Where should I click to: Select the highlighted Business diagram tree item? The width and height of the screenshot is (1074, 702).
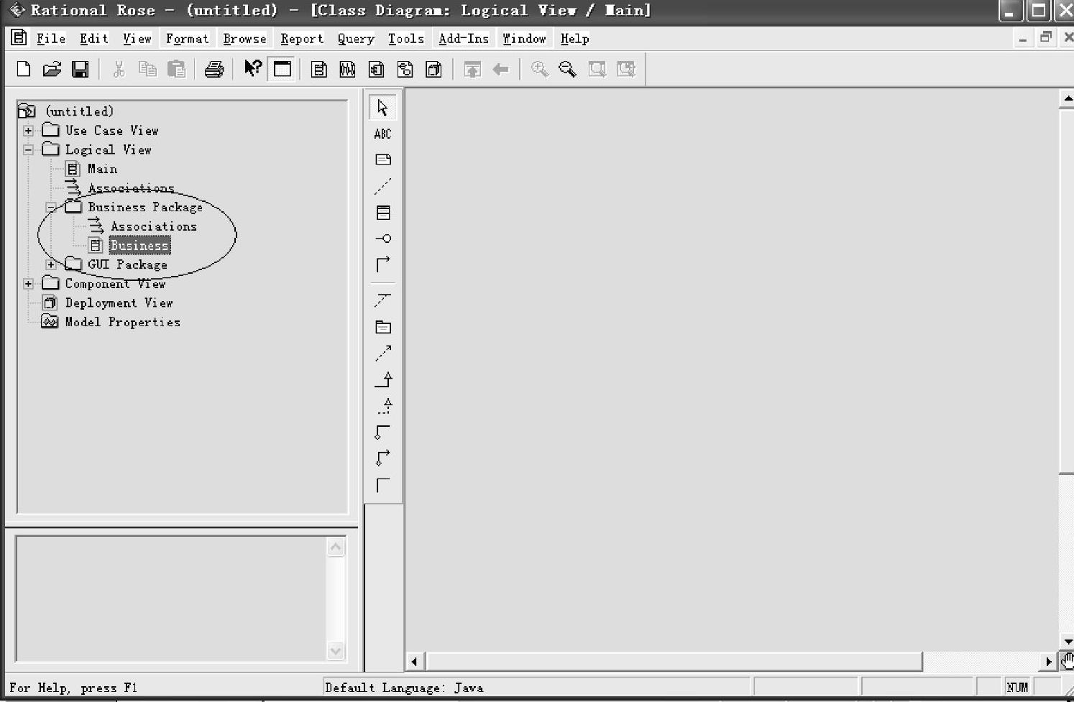click(139, 246)
